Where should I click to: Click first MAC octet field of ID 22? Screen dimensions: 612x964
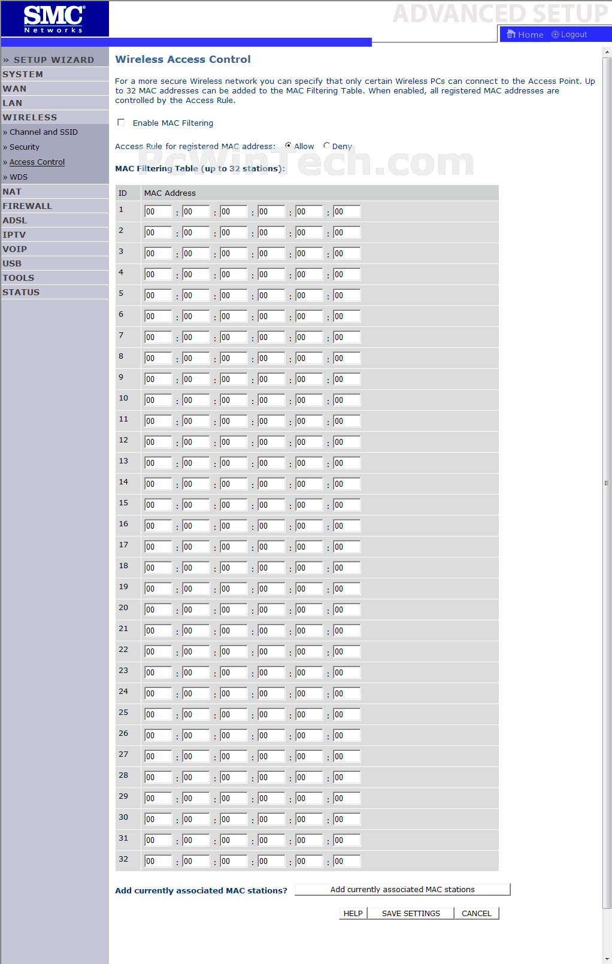point(158,651)
